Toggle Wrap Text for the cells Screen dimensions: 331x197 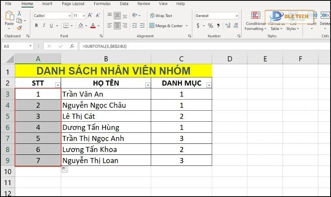161,16
